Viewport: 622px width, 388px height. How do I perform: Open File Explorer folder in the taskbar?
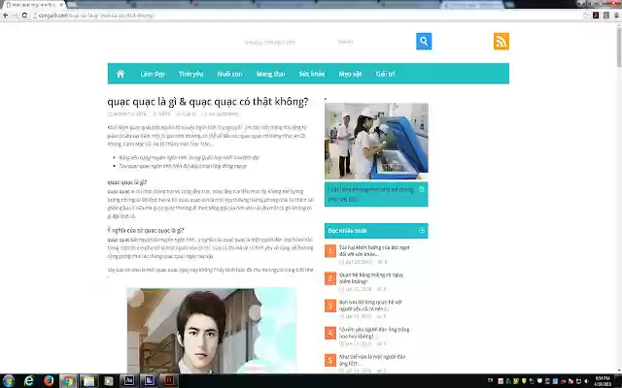[x=88, y=381]
